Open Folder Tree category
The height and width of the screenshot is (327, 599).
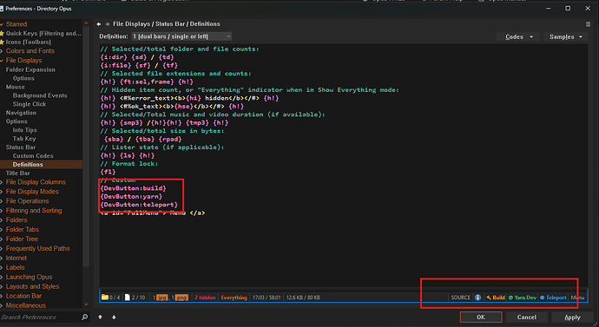pos(22,239)
